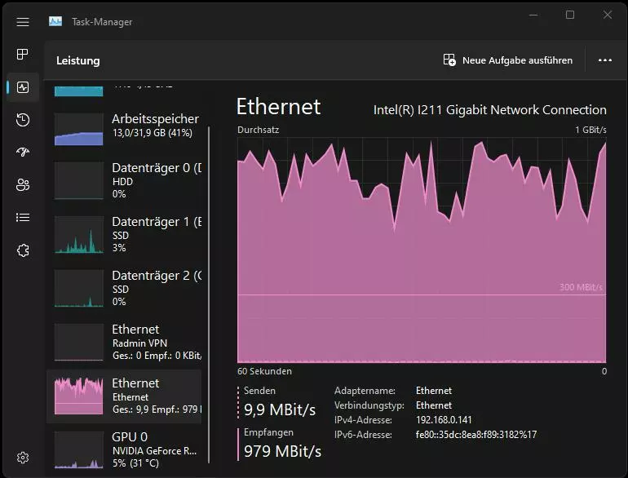628x478 pixels.
Task: Open the App history clock icon
Action: click(23, 120)
